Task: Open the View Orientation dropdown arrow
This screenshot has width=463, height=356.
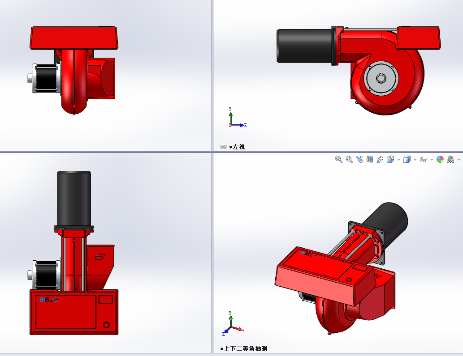Action: [x=398, y=160]
